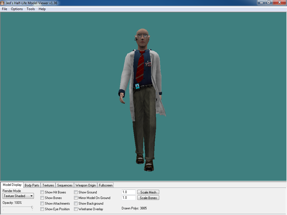The width and height of the screenshot is (287, 215).
Task: Open the Help menu
Action: [42, 9]
